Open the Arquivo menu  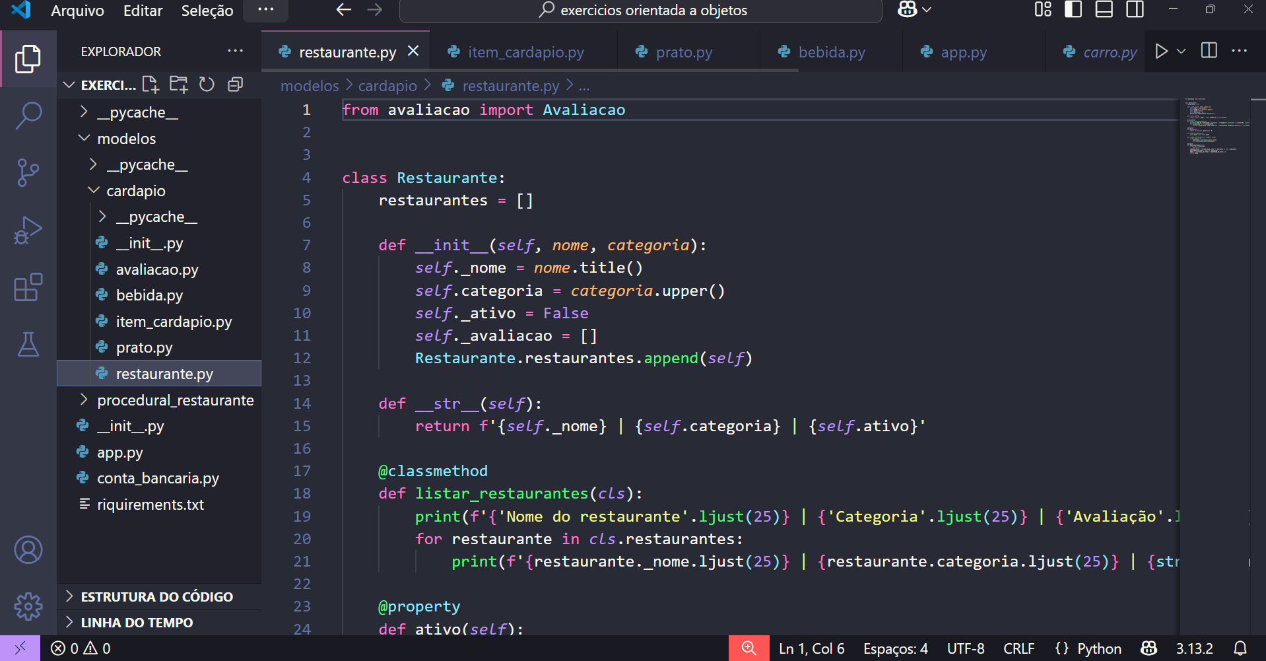click(77, 11)
